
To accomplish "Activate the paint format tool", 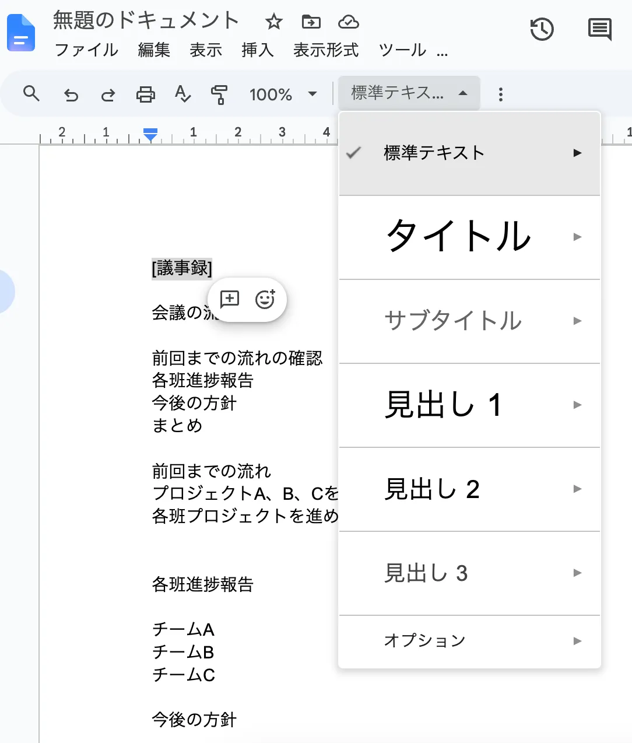I will click(219, 94).
